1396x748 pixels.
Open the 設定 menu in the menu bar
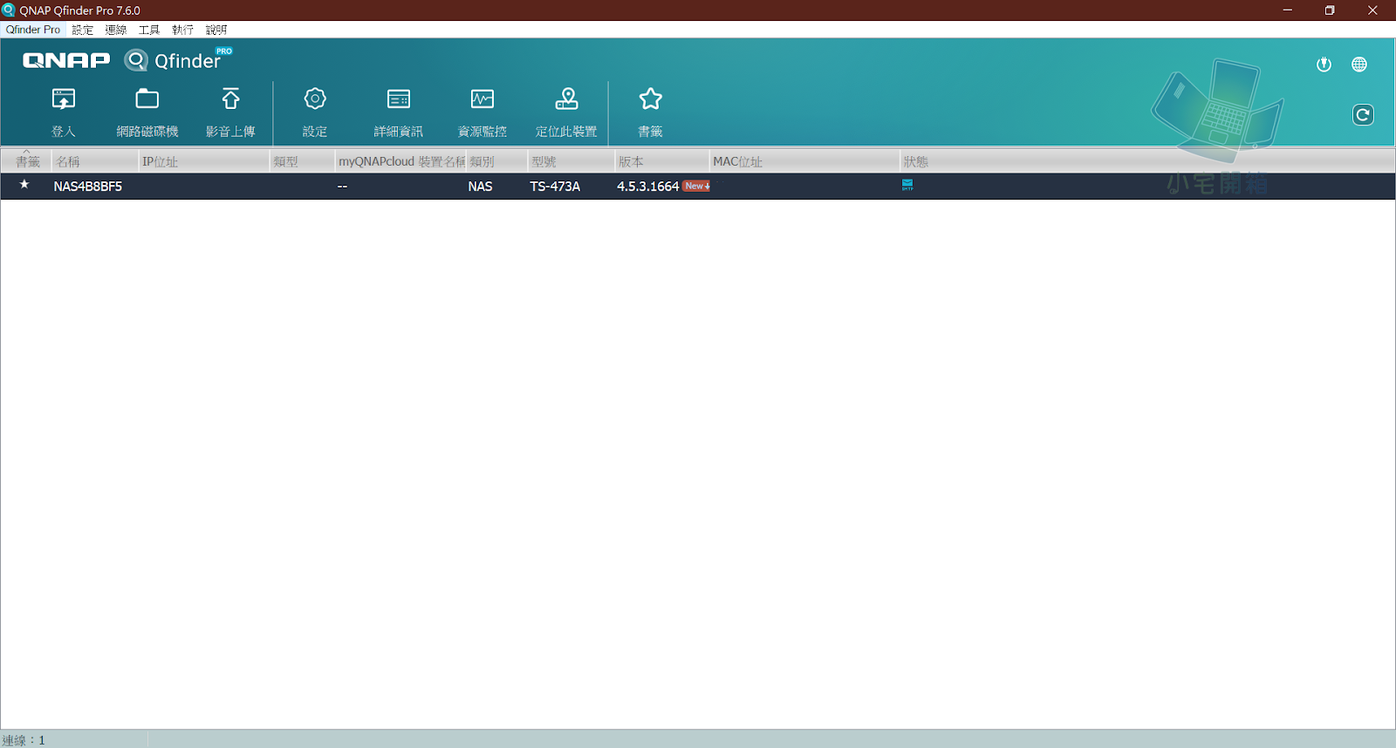[83, 30]
